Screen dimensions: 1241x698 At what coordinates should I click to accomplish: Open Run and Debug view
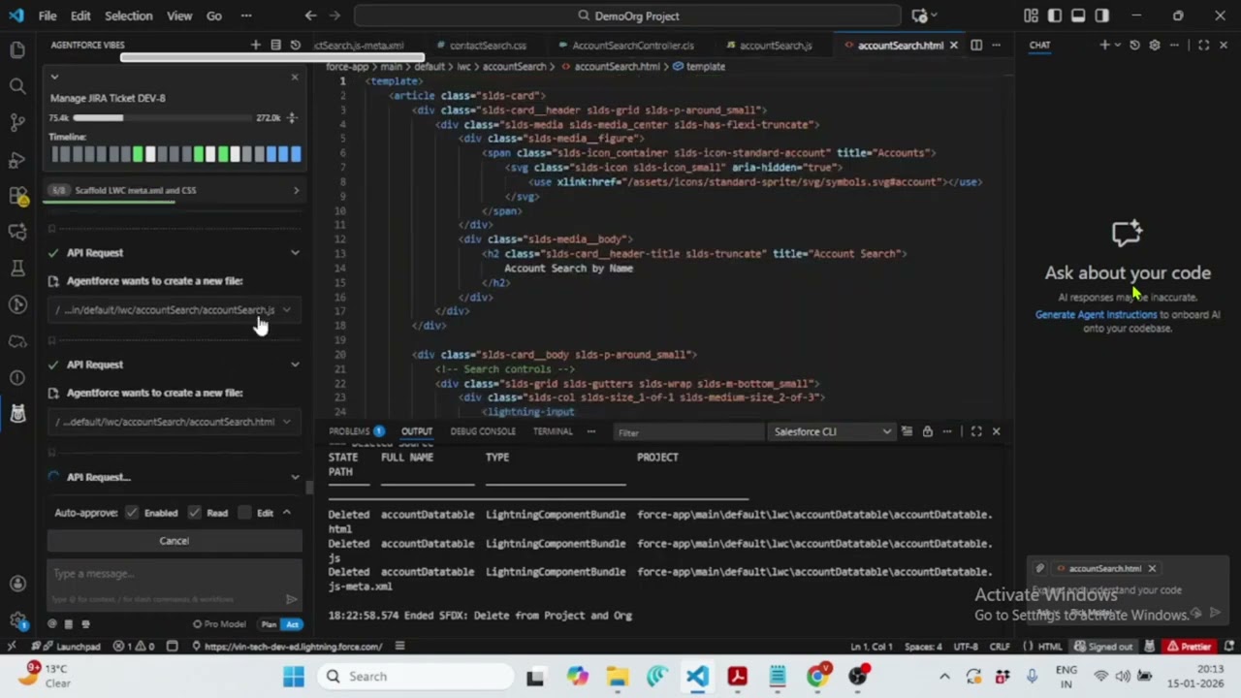click(x=16, y=159)
